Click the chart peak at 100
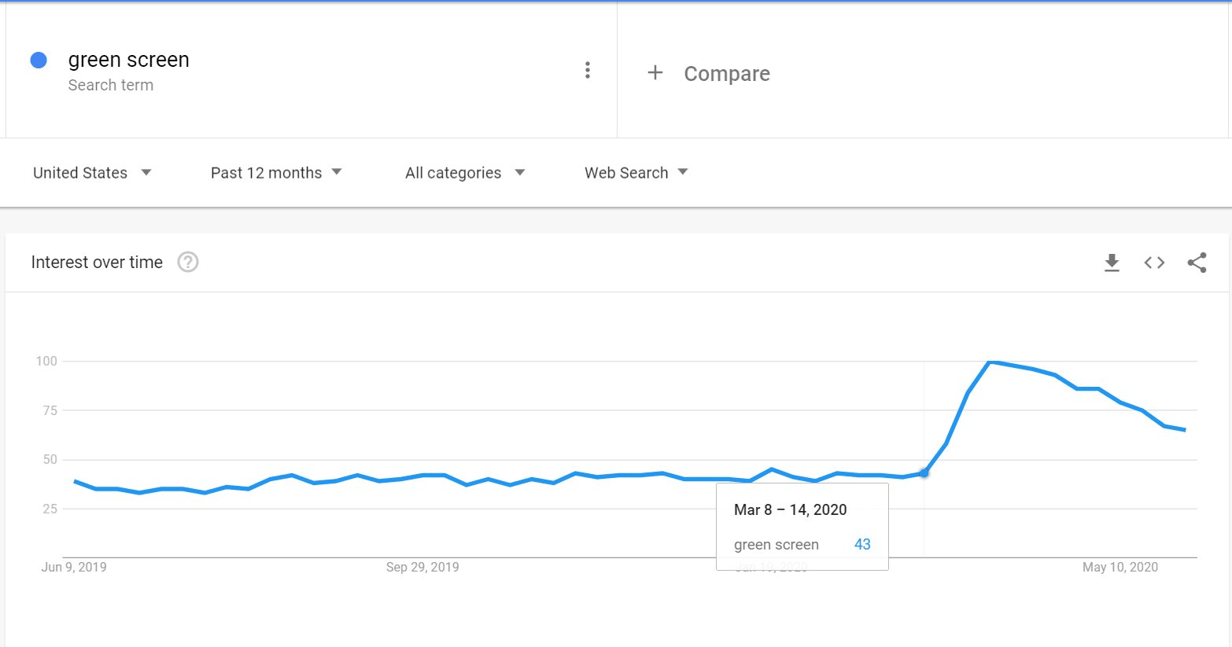 coord(990,361)
